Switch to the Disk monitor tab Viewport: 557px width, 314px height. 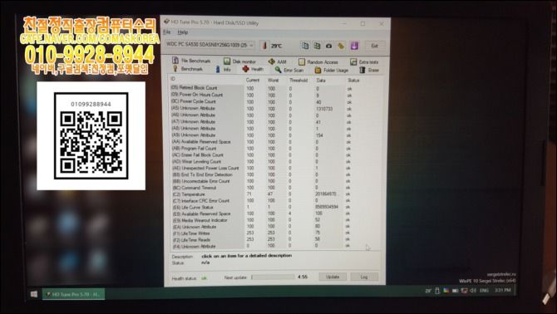239,61
